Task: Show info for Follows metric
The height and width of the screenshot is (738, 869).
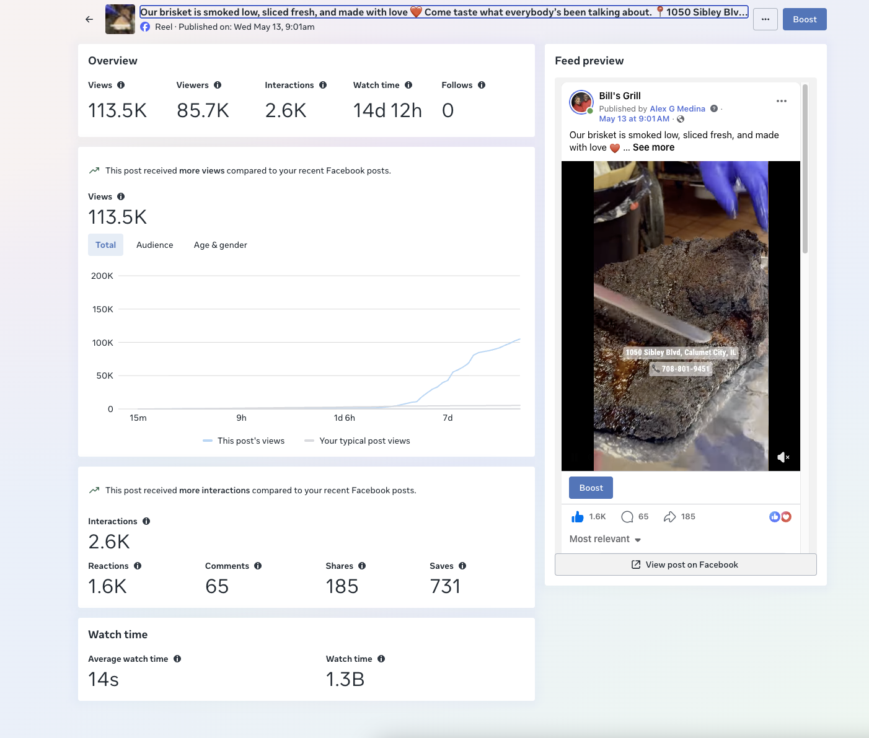Action: [x=482, y=85]
